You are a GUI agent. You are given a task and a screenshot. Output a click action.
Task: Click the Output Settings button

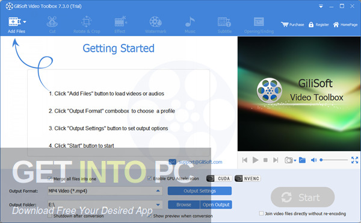click(200, 191)
